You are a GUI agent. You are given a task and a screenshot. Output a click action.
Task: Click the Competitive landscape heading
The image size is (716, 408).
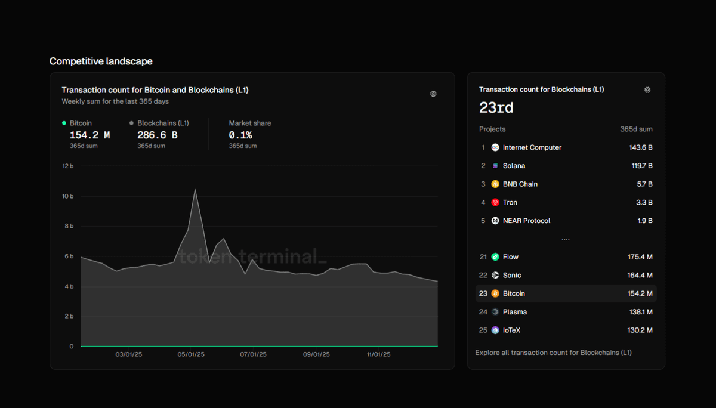coord(101,61)
